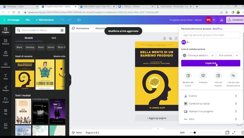Reload the browser page
The image size is (244, 138).
(x=14, y=12)
